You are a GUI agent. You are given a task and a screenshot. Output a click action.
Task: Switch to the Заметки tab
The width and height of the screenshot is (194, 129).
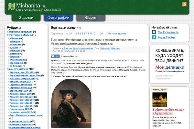[26, 18]
